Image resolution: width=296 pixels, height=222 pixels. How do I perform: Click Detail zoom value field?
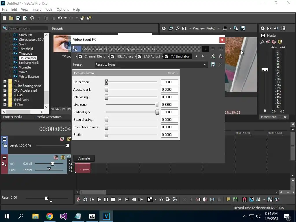pyautogui.click(x=169, y=82)
